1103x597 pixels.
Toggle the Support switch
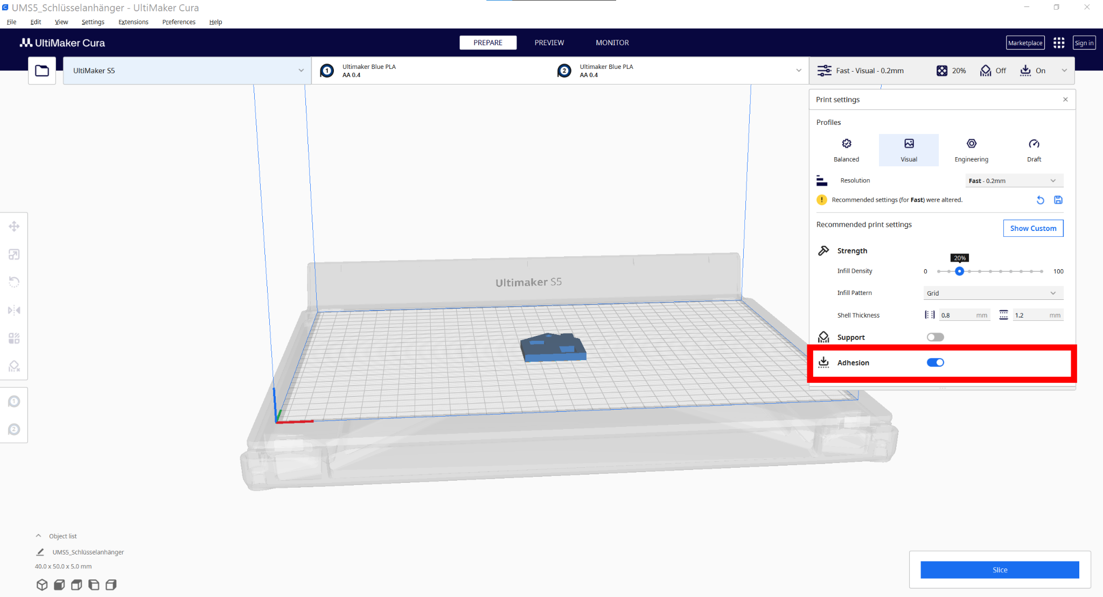(x=936, y=337)
